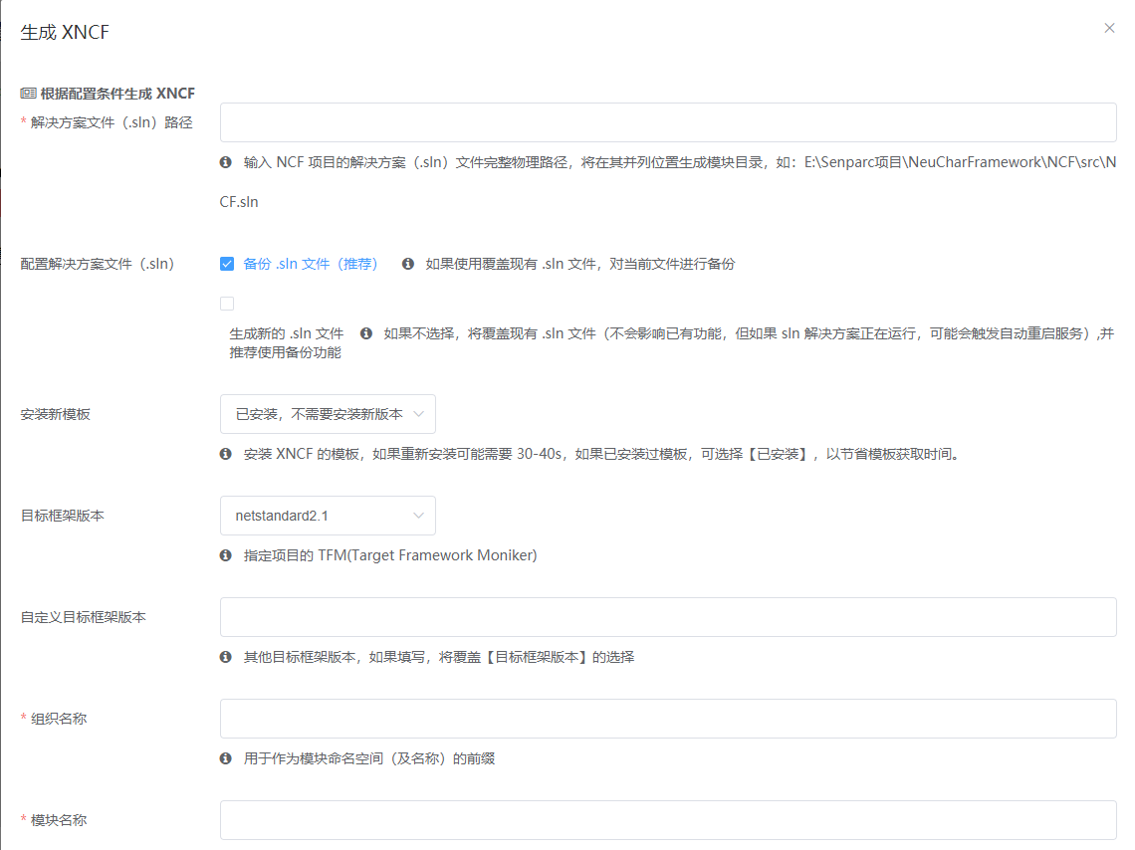Click the 目标框架版本 field label
Screen dimensions: 1135x850
point(63,516)
